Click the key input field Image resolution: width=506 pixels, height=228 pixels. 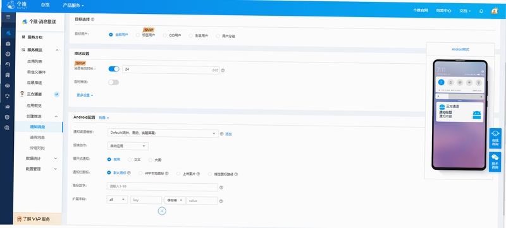146,200
